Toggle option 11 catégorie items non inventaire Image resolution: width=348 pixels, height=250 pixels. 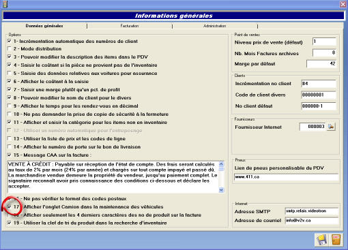click(x=10, y=122)
